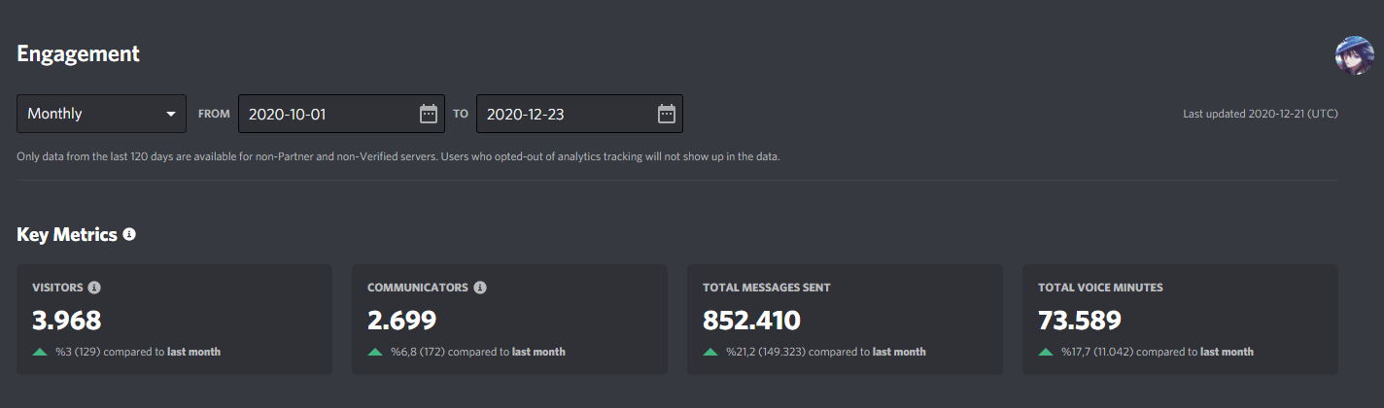Open calendar icon for TO date
Viewport: 1384px width, 408px height.
(x=667, y=114)
